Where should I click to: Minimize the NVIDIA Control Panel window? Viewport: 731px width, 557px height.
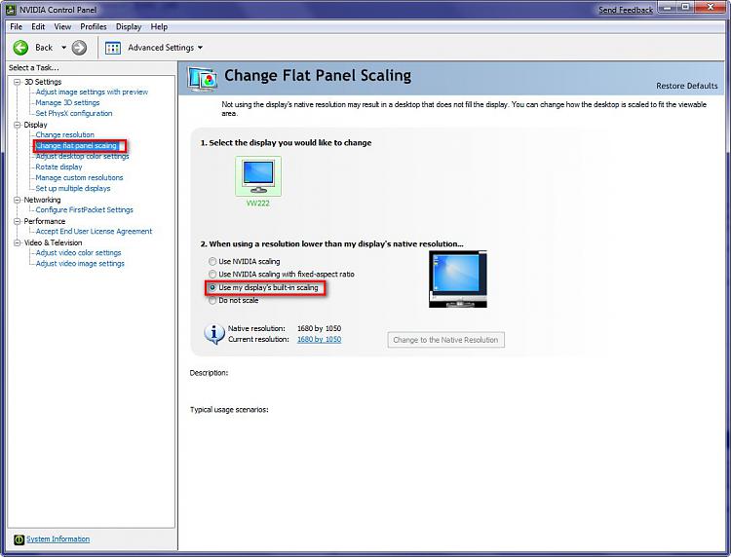tap(668, 8)
